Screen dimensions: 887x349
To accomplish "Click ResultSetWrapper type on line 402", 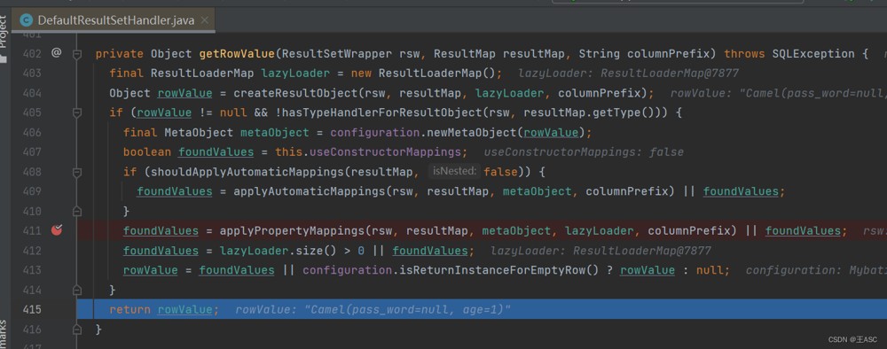I will point(336,54).
